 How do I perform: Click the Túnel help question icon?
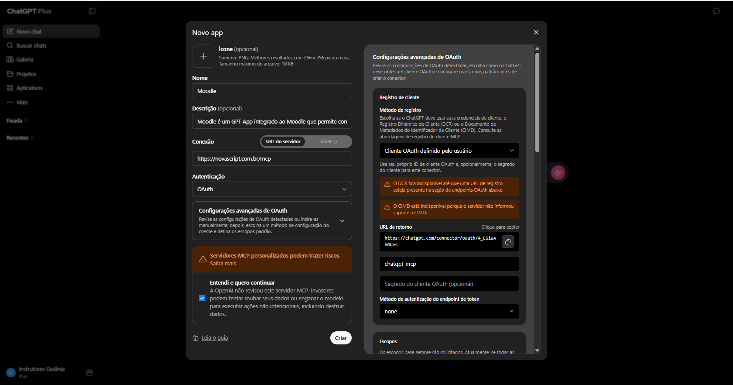click(335, 141)
